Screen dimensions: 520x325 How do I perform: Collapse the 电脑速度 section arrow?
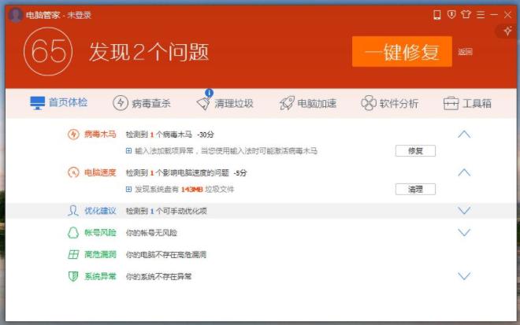click(464, 172)
